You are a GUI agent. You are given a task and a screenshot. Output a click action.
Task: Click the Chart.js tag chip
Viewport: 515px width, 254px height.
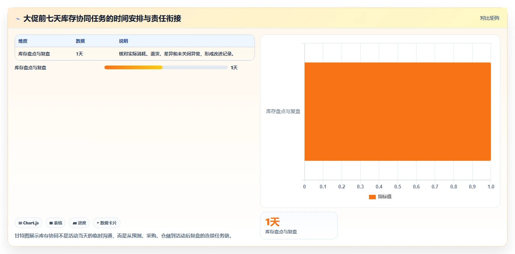point(29,223)
